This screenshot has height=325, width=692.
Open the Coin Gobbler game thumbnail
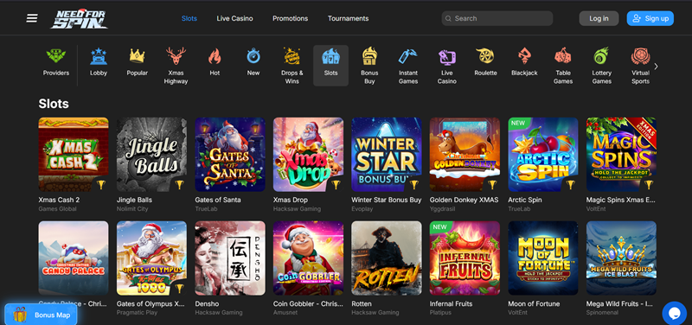point(308,258)
